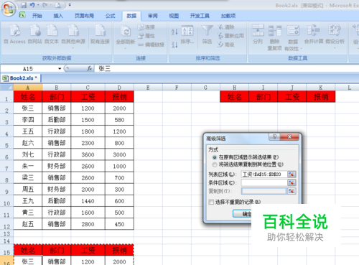Open the 审阅 (Review) ribbon tab
The image size is (359, 265).
pyautogui.click(x=153, y=16)
